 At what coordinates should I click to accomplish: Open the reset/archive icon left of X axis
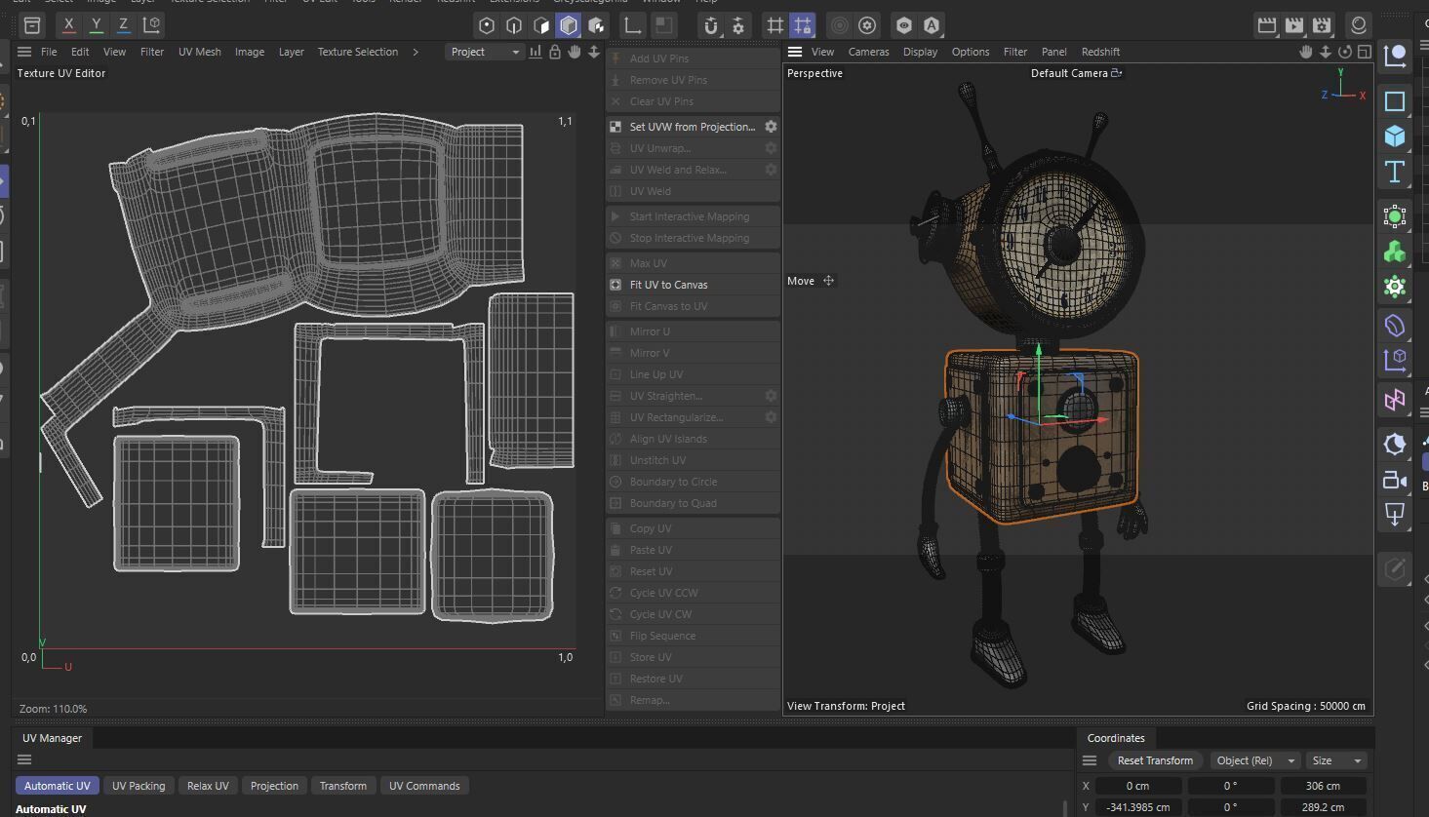[32, 25]
